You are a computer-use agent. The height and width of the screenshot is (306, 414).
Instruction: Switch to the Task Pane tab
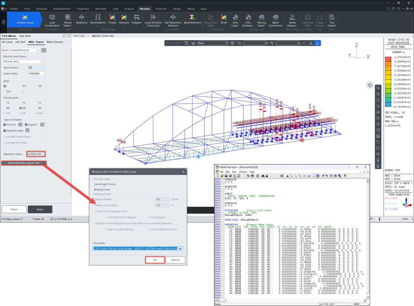coord(25,36)
